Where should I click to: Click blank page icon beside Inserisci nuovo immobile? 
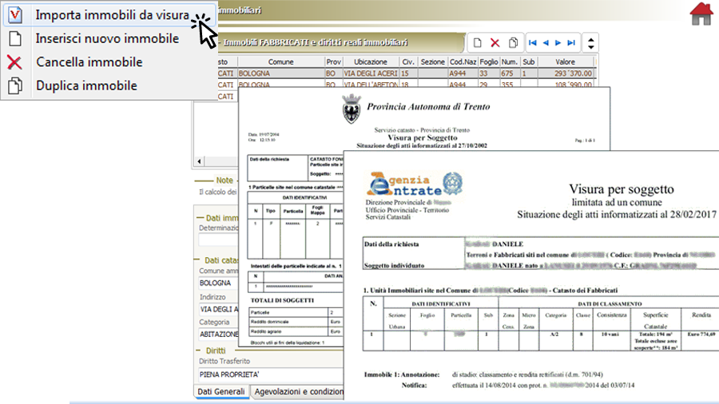15,38
